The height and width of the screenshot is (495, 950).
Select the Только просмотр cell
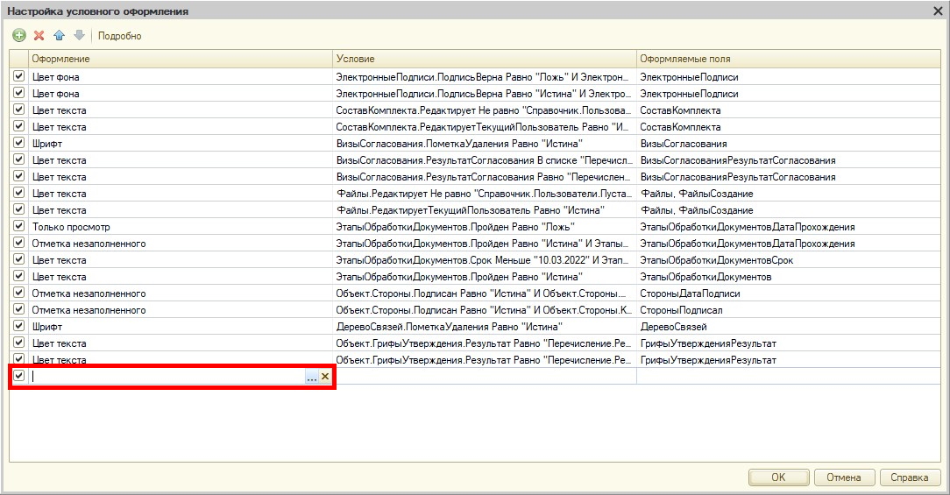(181, 227)
